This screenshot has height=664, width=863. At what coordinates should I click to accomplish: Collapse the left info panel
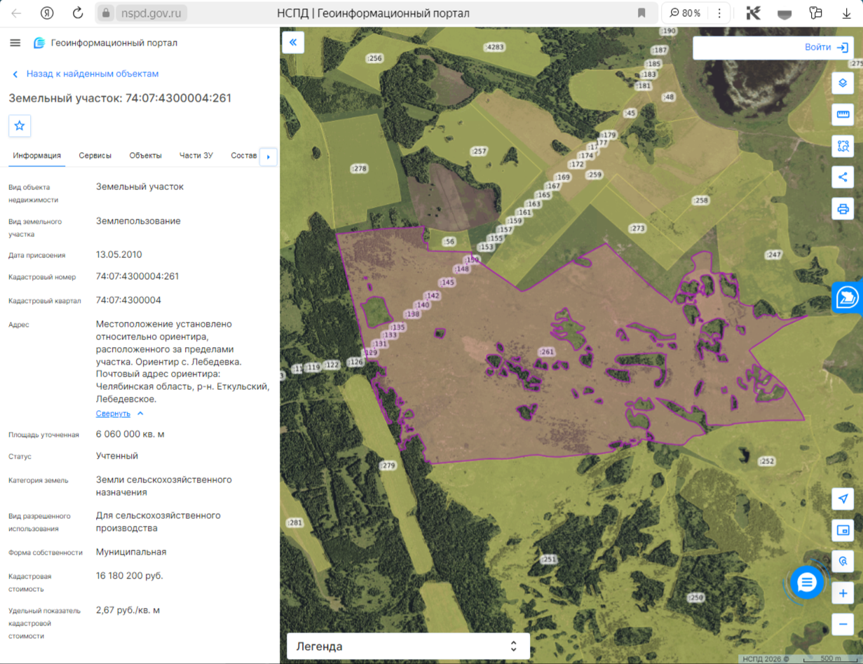point(293,42)
